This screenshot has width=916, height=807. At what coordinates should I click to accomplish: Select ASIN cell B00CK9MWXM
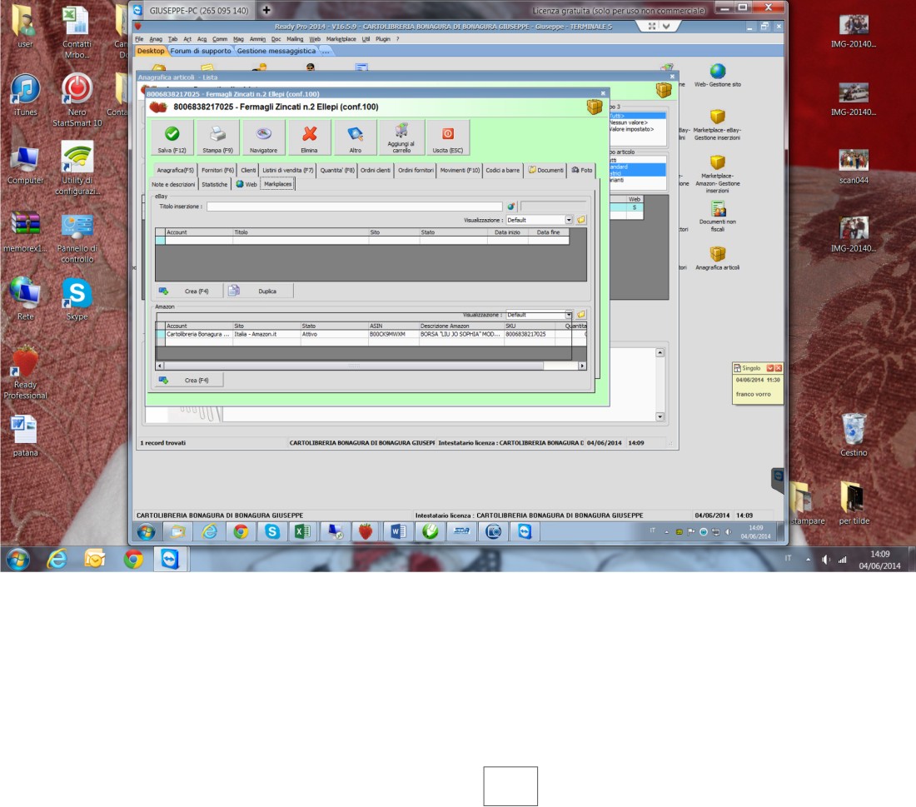(x=392, y=334)
